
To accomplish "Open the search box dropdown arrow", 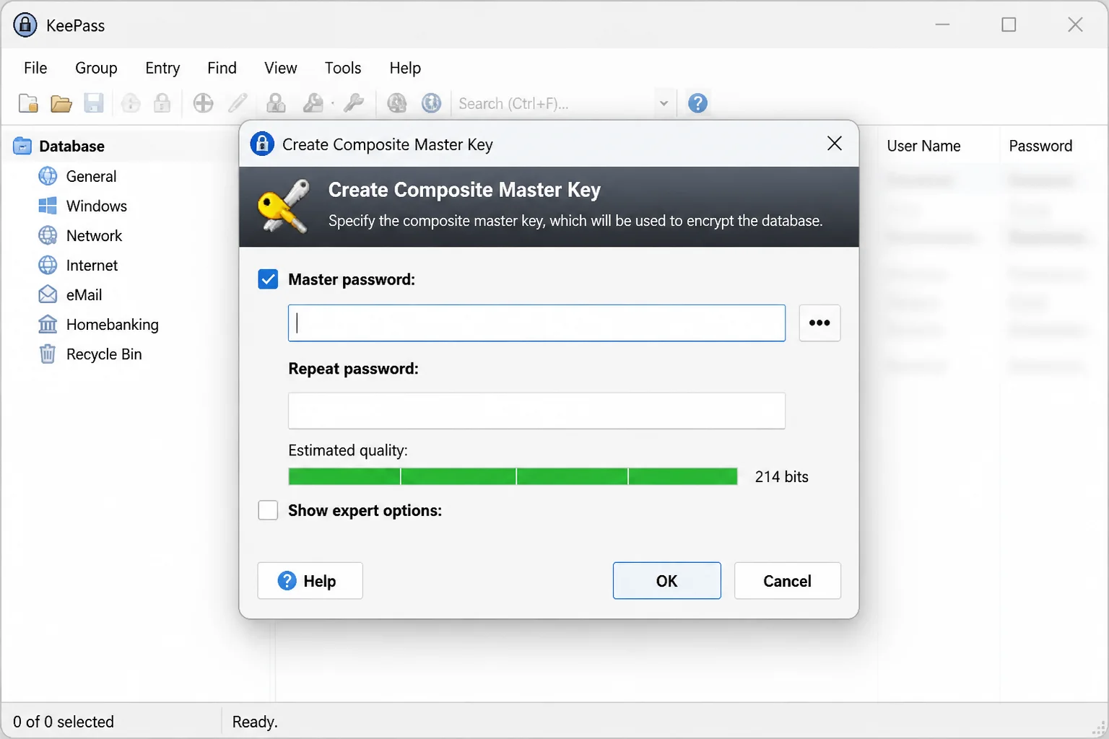I will [664, 103].
